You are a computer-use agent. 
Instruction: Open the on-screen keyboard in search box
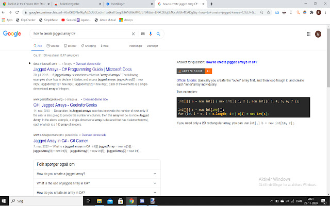coord(143,33)
